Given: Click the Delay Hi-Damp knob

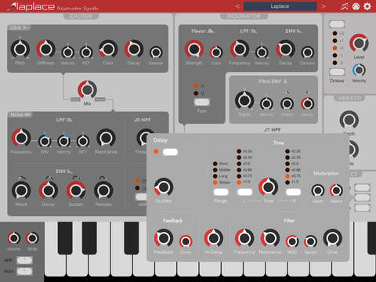Looking at the screenshot, I should pos(214,238).
